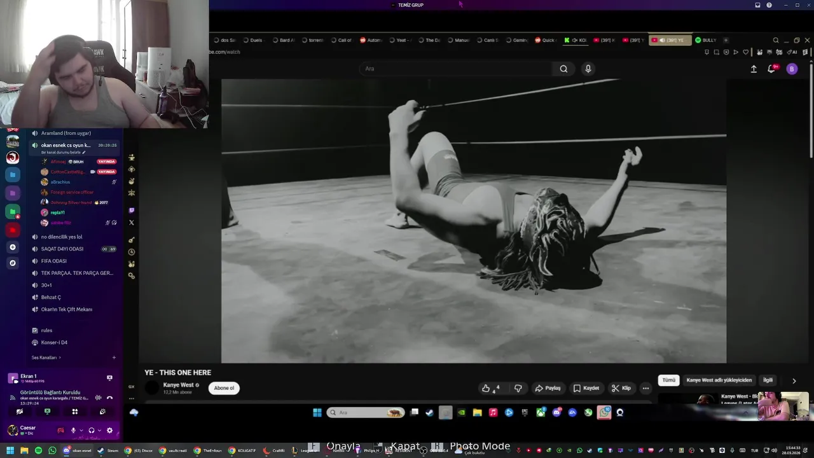Open browser sidebar more dots icon
Screen dimensions: 814x458
pos(132,399)
